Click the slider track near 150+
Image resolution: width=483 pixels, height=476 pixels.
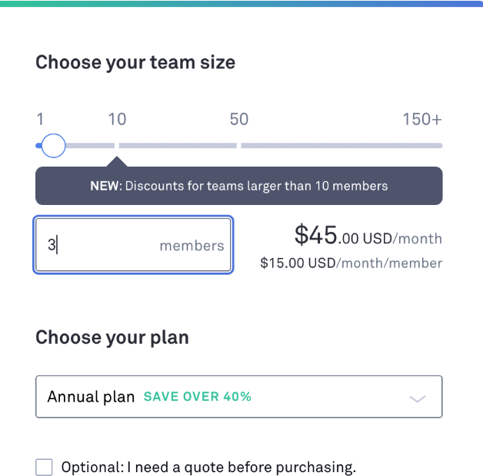438,146
